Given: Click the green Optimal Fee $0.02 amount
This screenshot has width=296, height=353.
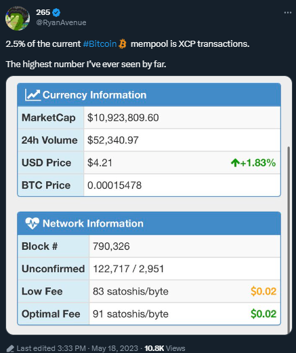Looking at the screenshot, I should pyautogui.click(x=263, y=314).
